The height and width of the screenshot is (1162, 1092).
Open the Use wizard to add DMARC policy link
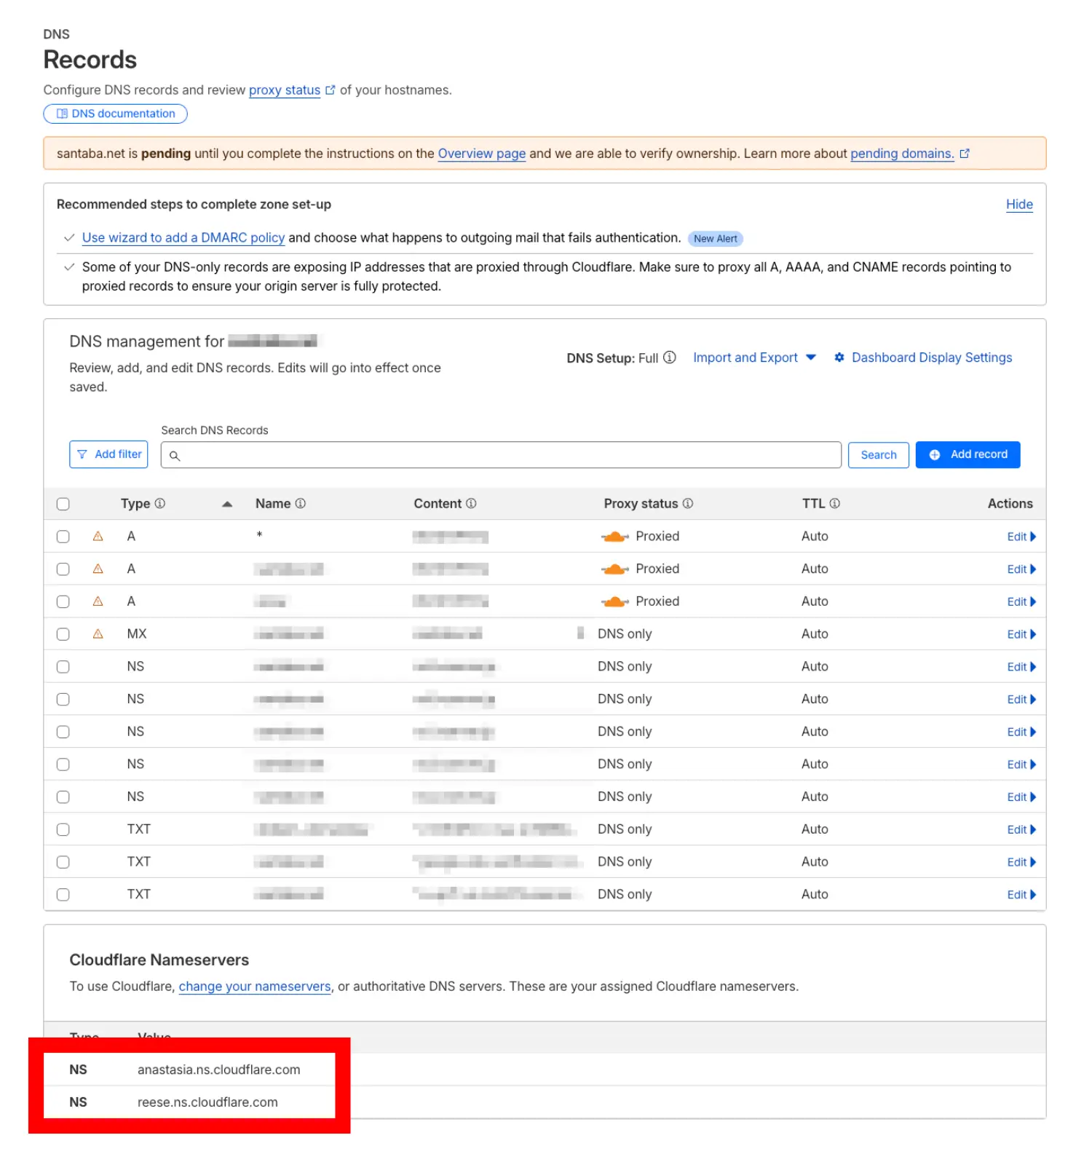[x=183, y=238]
